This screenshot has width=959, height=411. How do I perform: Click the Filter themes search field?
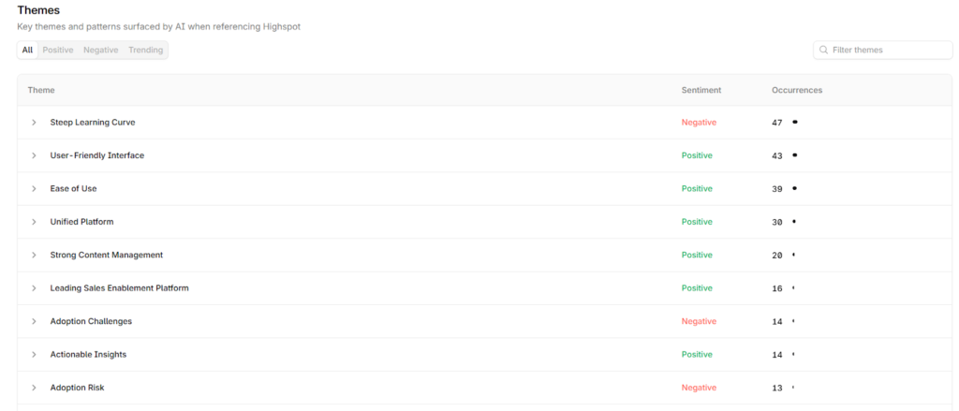(888, 50)
